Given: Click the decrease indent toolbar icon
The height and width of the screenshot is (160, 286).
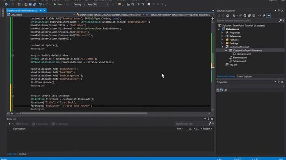Looking at the screenshot, I should coord(139,4).
